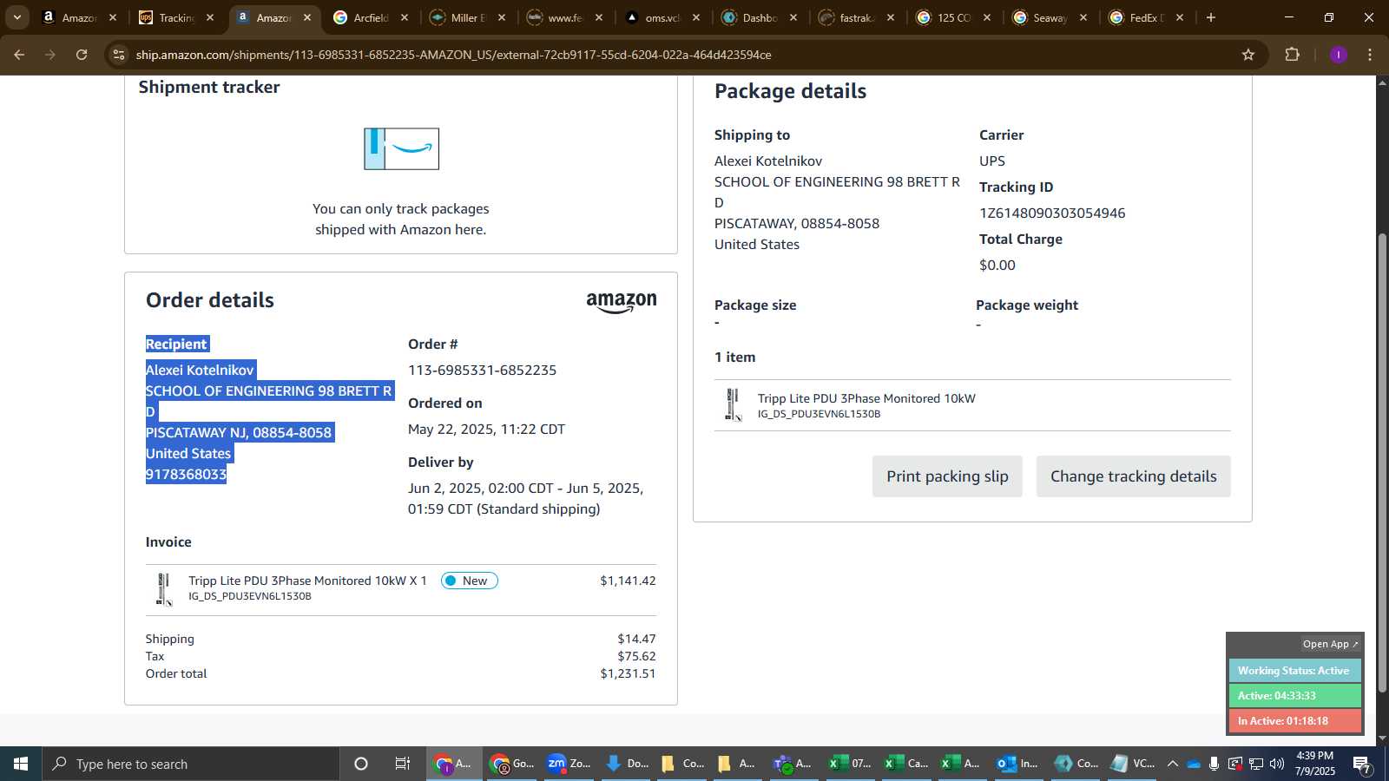Screen dimensions: 1389x781
Task: Open Microsoft Teams from the taskbar
Action: coord(793,764)
